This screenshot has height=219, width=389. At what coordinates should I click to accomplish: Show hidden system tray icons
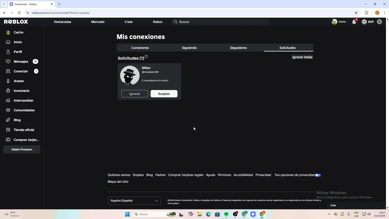(329, 214)
